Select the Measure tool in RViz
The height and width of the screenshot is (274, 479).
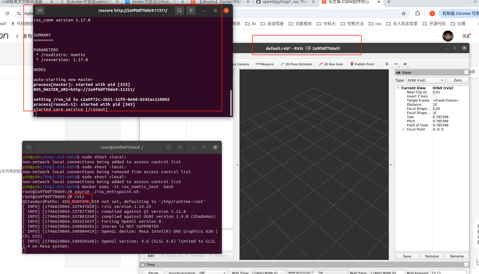tap(265, 64)
